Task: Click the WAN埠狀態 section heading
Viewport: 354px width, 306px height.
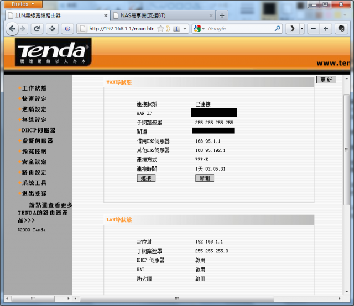Action: [119, 82]
